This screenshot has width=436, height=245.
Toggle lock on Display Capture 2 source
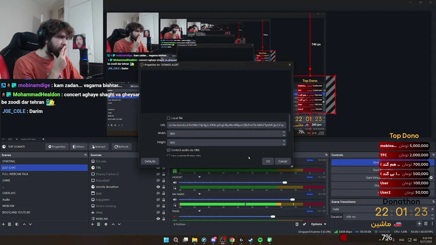pos(163,174)
